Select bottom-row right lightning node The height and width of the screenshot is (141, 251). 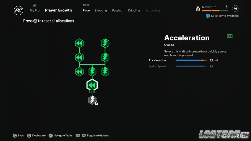pyautogui.click(x=105, y=72)
